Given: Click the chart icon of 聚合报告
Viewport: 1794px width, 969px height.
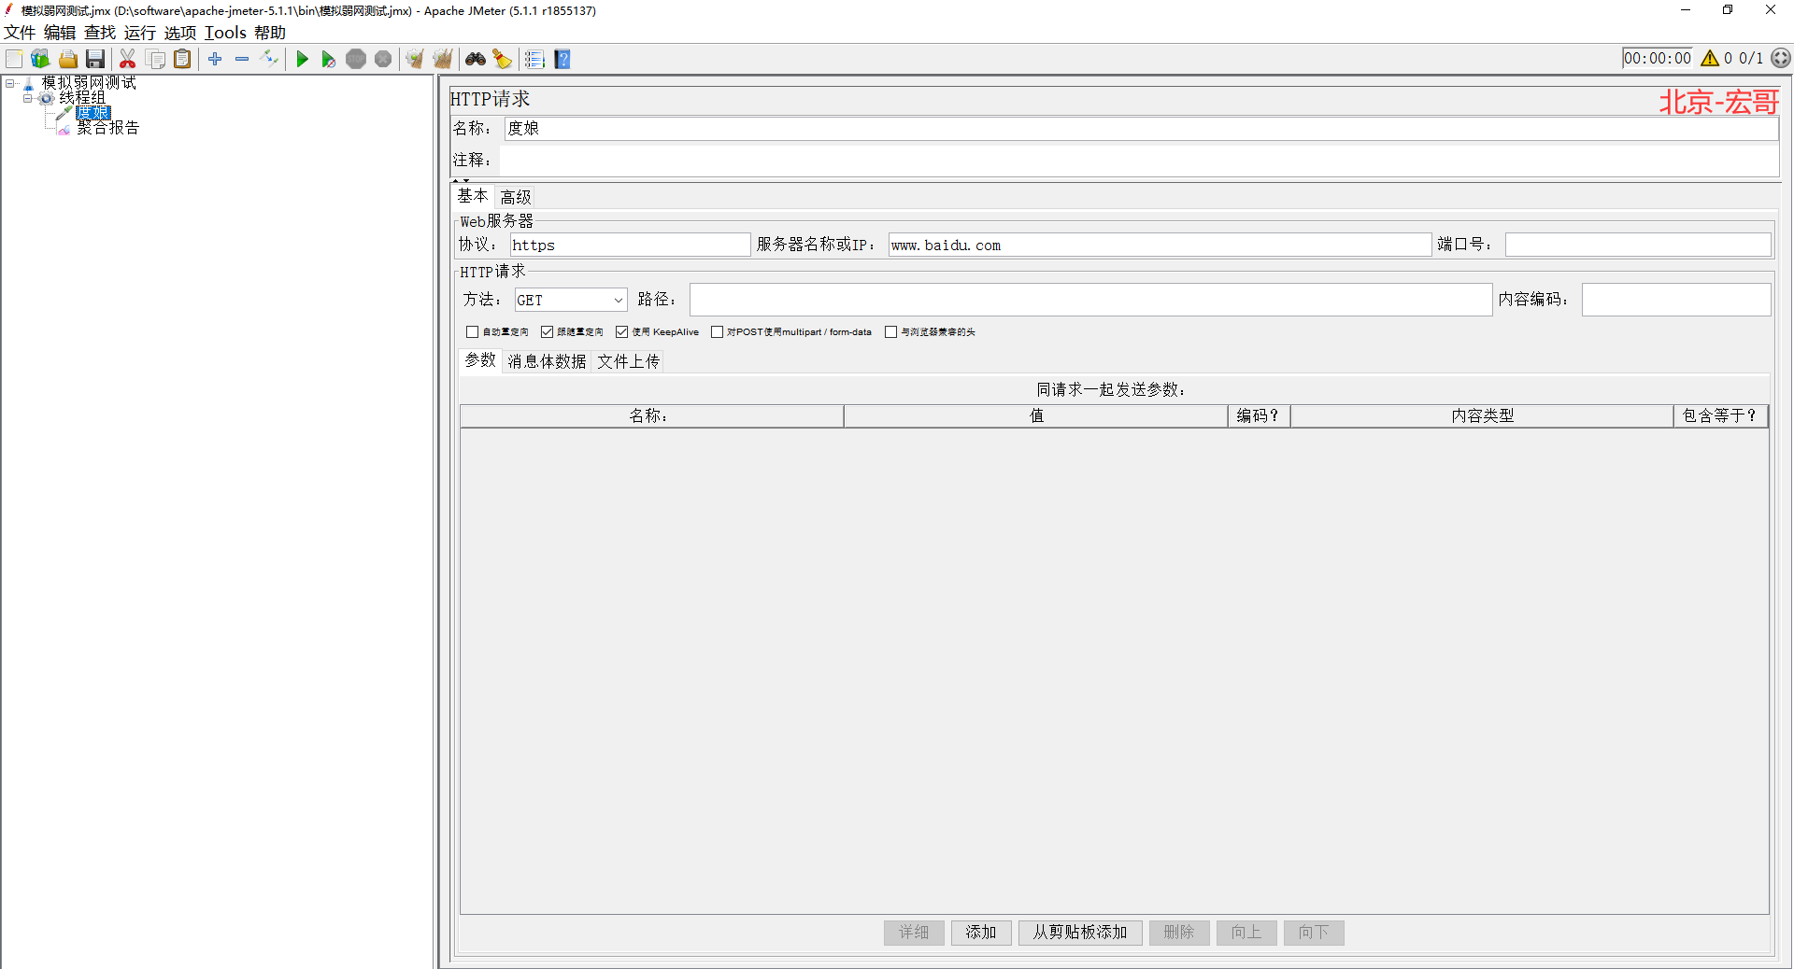Looking at the screenshot, I should pyautogui.click(x=64, y=128).
